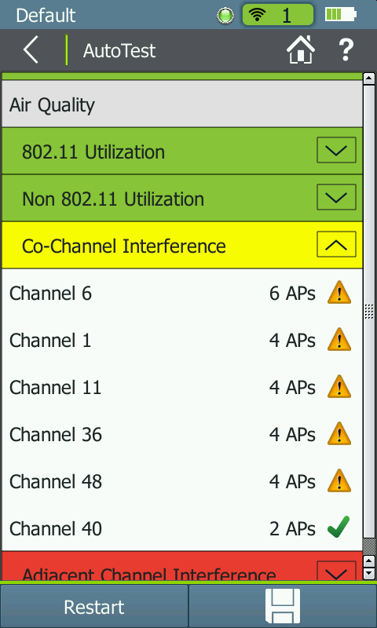Tap the Wi-Fi link status indicator
This screenshot has height=628, width=377.
tap(277, 15)
